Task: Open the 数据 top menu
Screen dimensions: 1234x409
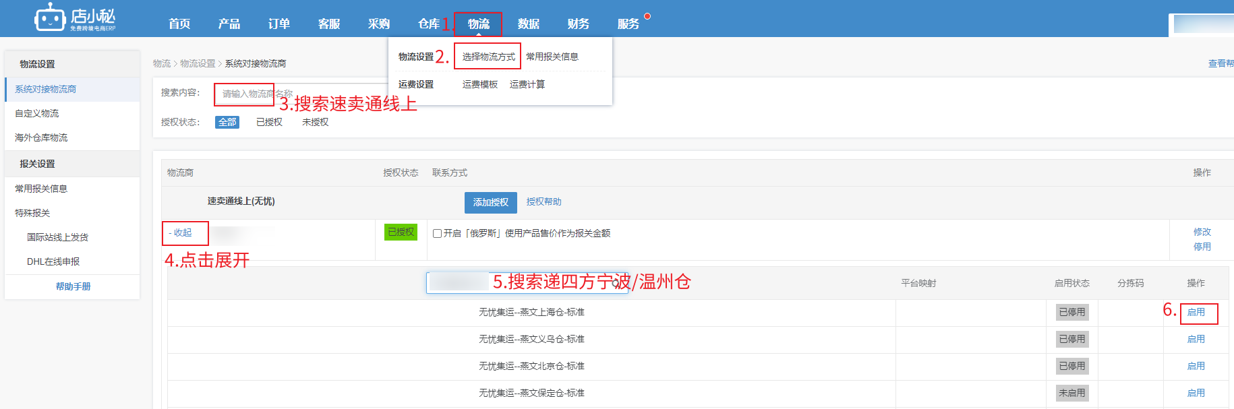Action: (529, 24)
